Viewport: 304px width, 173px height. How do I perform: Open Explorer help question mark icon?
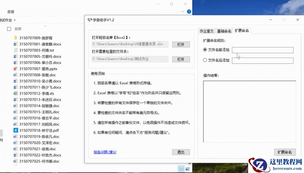(189, 12)
